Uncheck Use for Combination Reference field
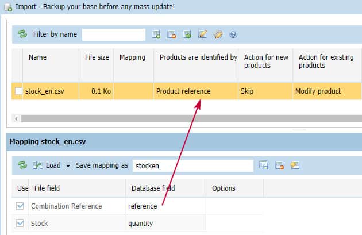Image resolution: width=362 pixels, height=235 pixels. pyautogui.click(x=20, y=206)
